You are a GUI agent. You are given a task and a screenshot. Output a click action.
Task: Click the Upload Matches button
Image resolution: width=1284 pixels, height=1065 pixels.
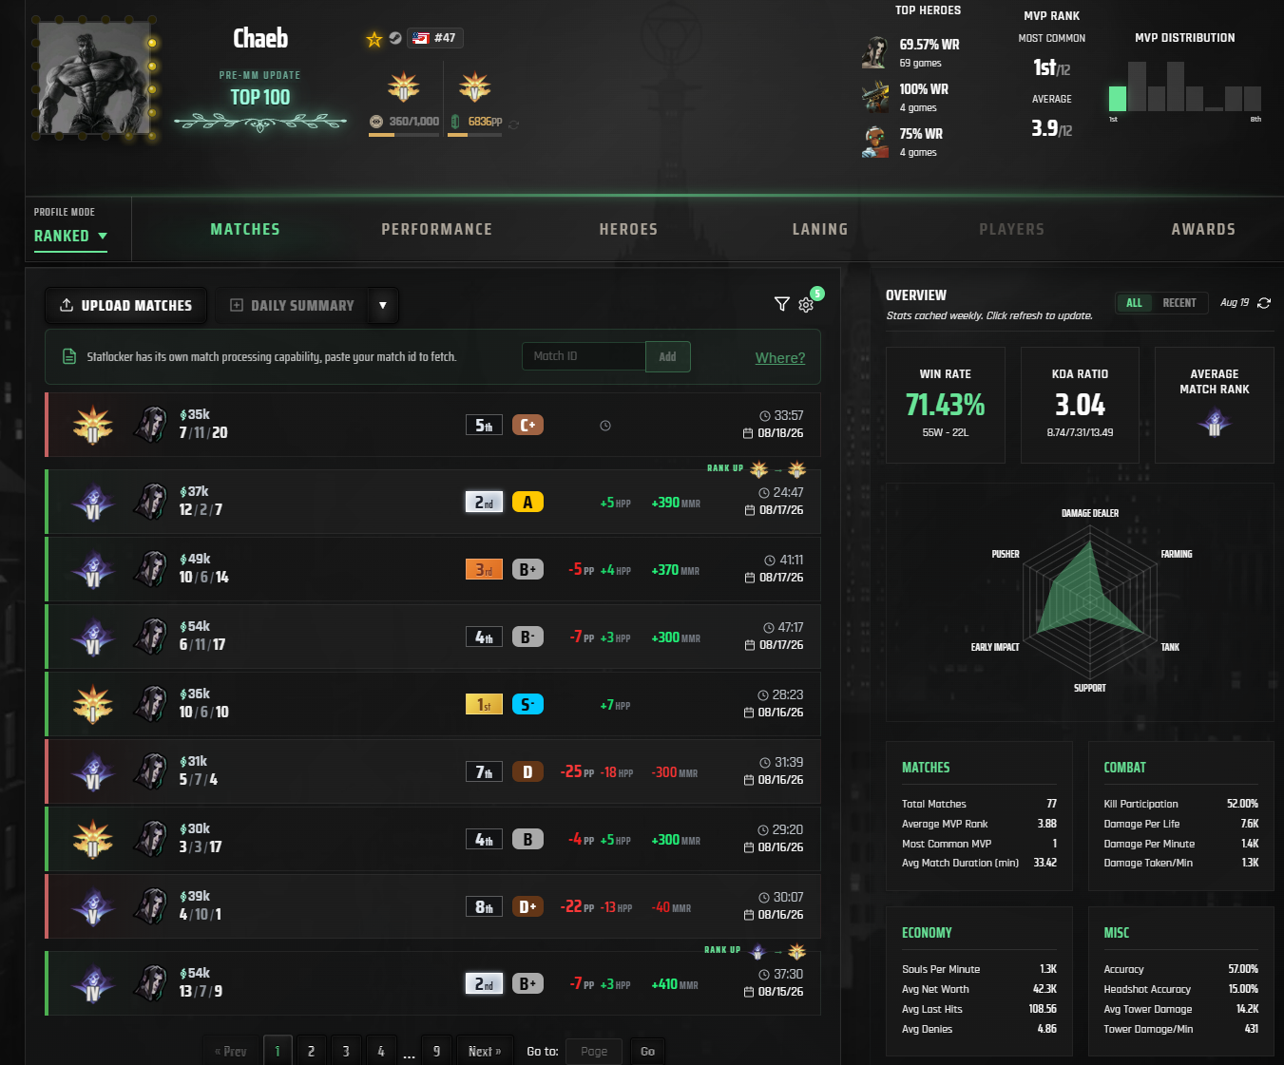click(x=125, y=305)
